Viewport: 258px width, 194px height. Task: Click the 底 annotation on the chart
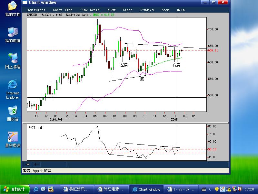[142, 79]
